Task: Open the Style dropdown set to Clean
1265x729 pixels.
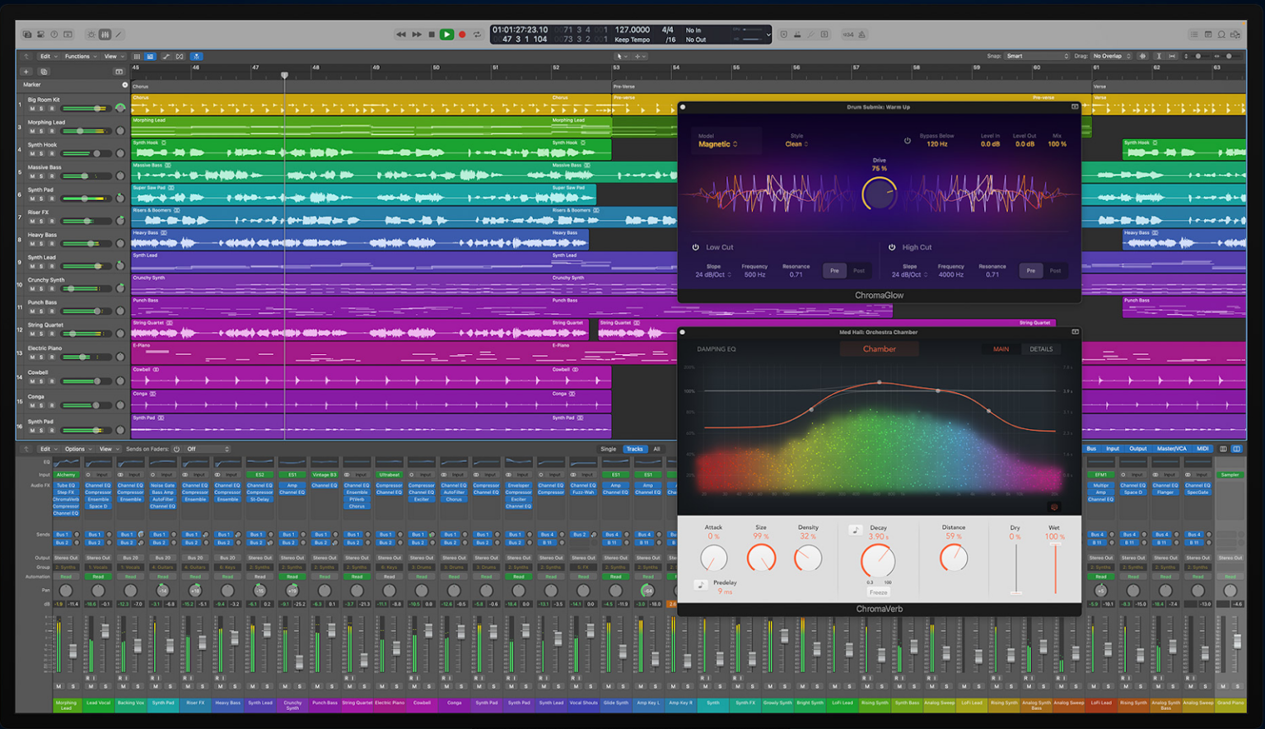Action: coord(795,143)
